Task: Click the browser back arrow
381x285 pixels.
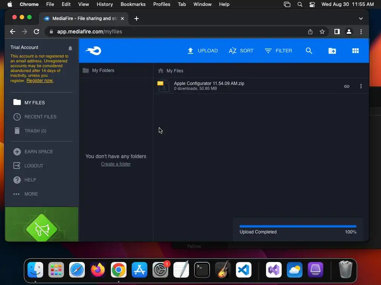Action: click(13, 32)
